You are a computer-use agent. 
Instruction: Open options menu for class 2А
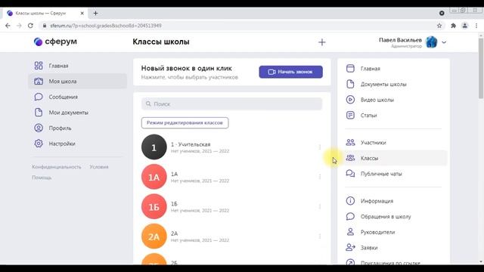[320, 236]
